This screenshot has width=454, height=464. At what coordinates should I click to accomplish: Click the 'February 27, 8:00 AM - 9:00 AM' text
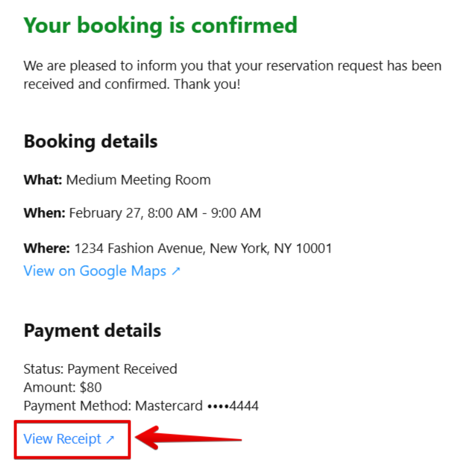[x=165, y=213]
